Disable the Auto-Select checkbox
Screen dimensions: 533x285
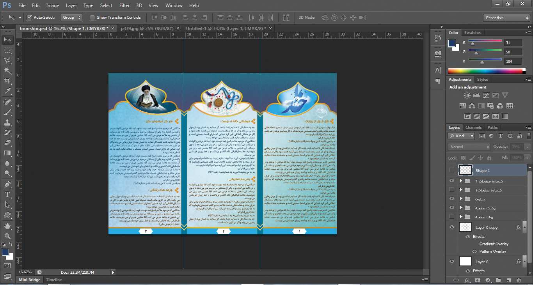pyautogui.click(x=29, y=18)
